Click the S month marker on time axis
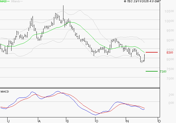The height and width of the screenshot is (123, 176). [x=67, y=121]
